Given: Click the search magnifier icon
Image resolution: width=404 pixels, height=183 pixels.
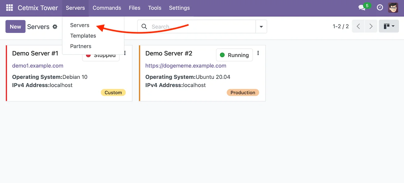Looking at the screenshot, I should (x=144, y=26).
